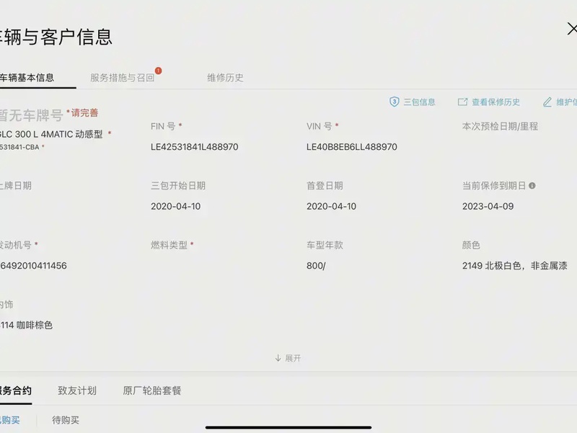
Task: Select the 维修历史 tab
Action: [x=225, y=78]
